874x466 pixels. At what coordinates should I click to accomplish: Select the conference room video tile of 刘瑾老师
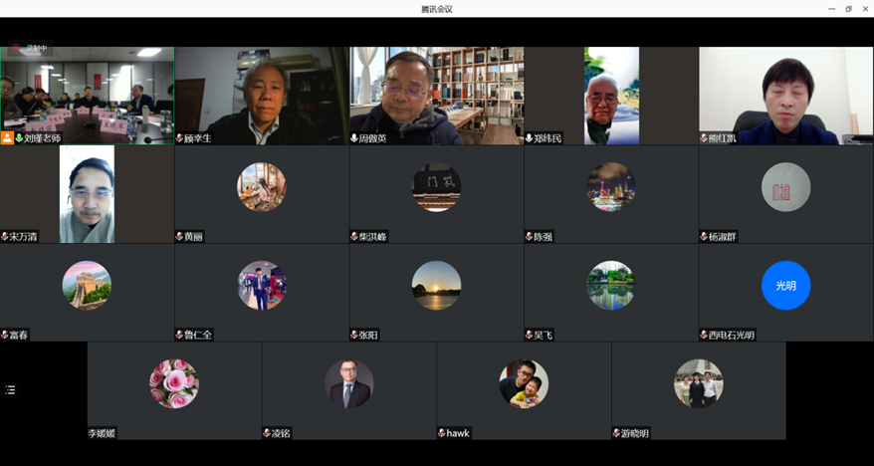(x=87, y=92)
